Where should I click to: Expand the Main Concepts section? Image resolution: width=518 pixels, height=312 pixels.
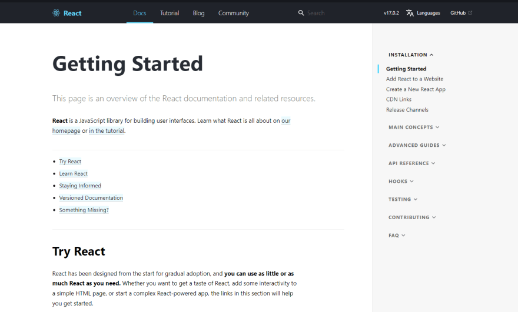414,128
